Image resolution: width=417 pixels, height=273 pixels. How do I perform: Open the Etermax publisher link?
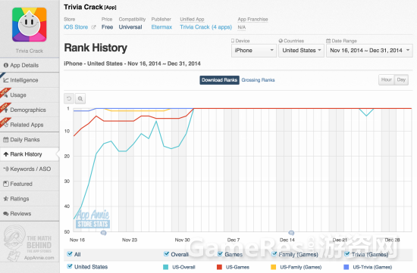coord(161,27)
